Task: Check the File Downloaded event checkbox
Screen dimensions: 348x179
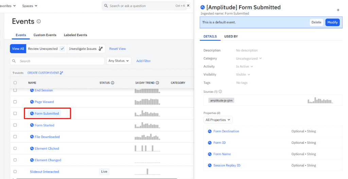Action: (x=15, y=137)
